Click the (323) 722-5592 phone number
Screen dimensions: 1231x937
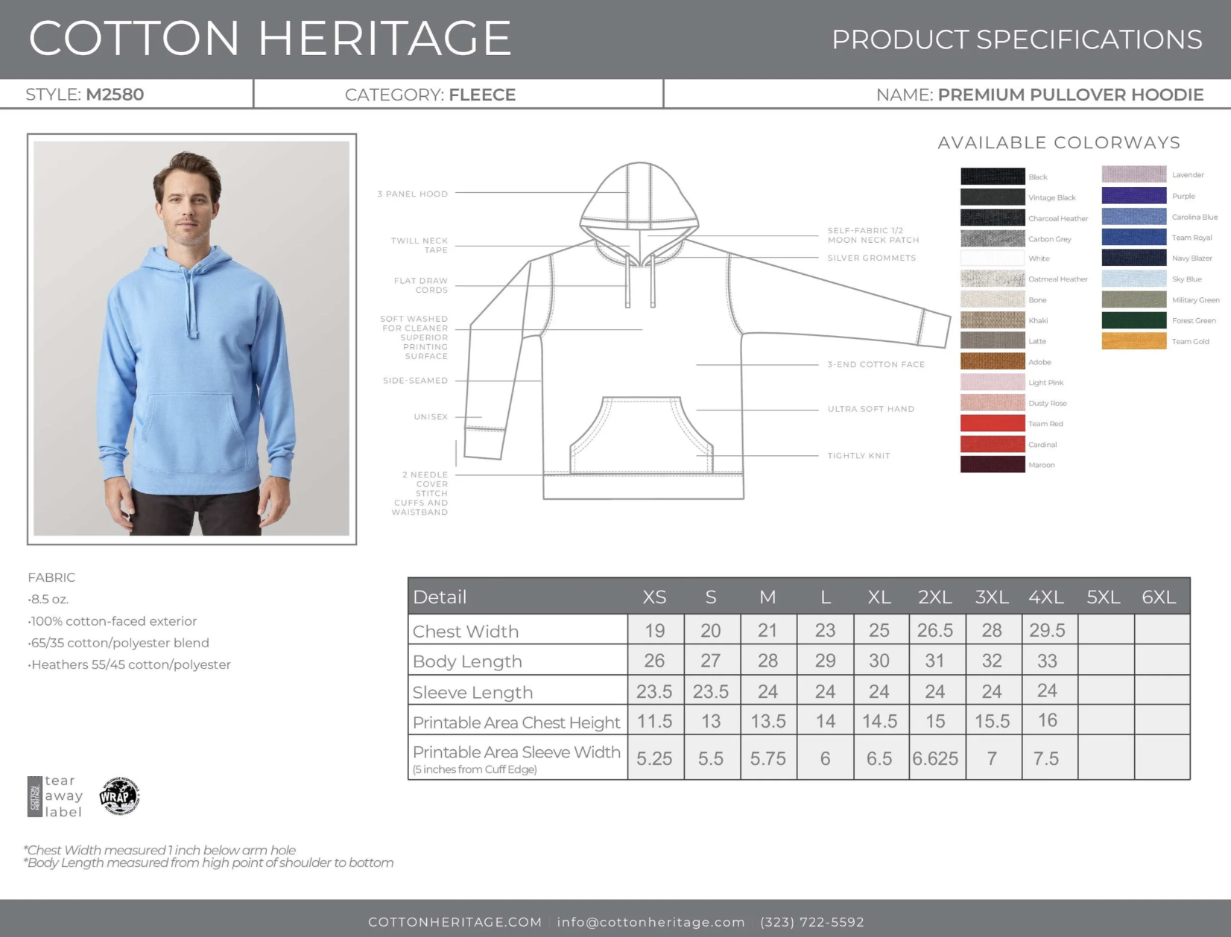click(812, 922)
